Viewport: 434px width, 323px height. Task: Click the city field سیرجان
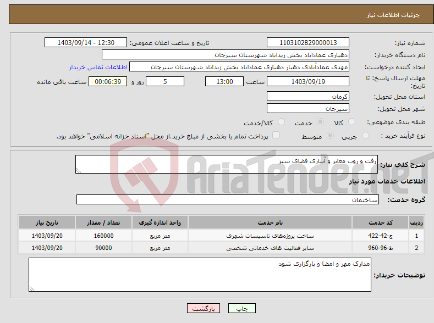point(308,108)
